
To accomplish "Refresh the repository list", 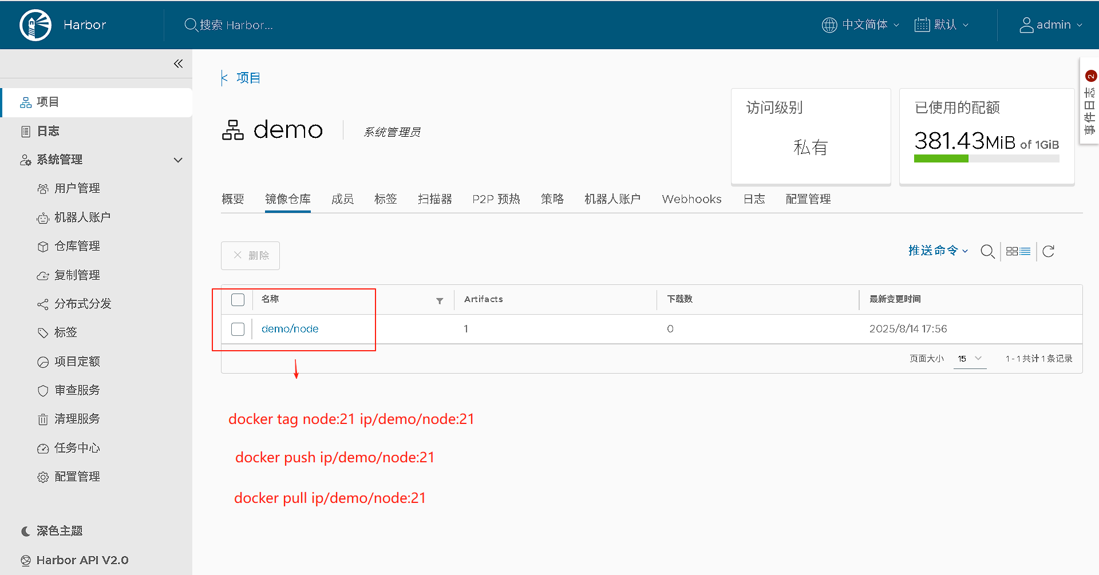I will (x=1048, y=251).
